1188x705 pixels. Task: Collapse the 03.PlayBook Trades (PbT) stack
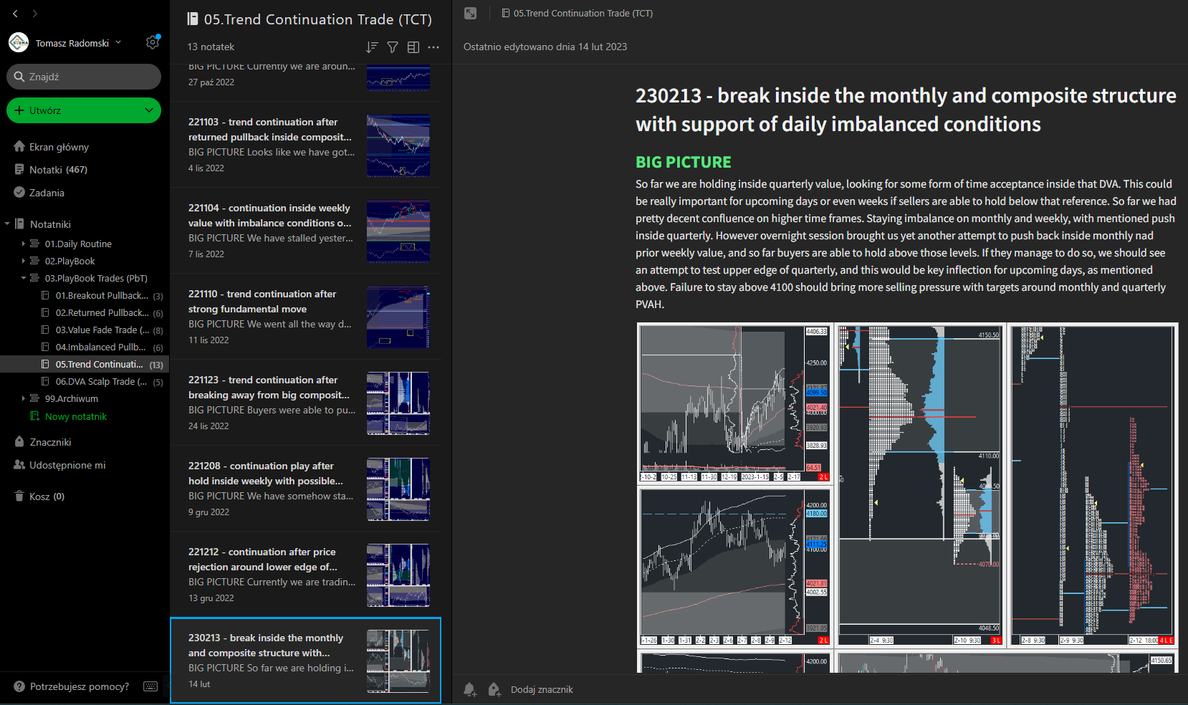(24, 278)
